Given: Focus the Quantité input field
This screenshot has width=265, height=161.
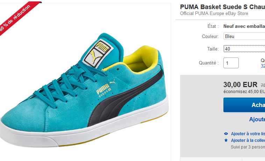Looking at the screenshot, I should tap(231, 63).
